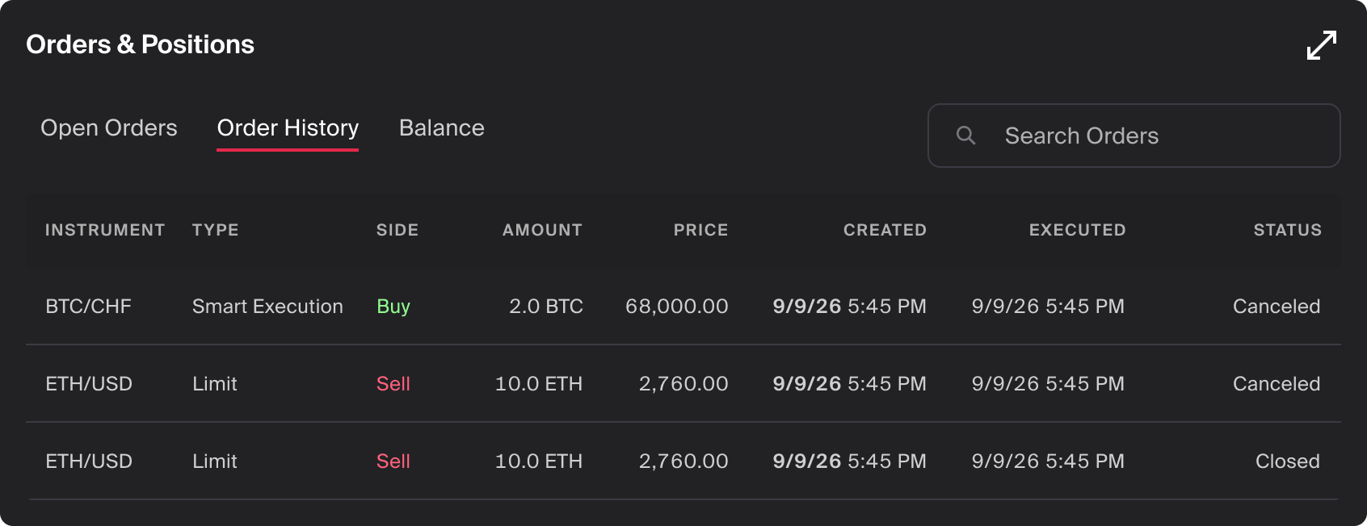Select the Canceled ETH/USD Limit order
Viewport: 1367px width, 526px height.
coord(683,384)
